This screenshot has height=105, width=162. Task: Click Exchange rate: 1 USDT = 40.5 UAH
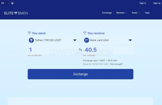[x=100, y=61]
